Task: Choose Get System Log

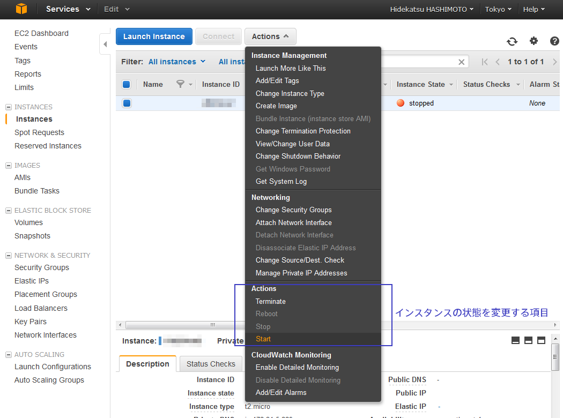Action: point(281,182)
